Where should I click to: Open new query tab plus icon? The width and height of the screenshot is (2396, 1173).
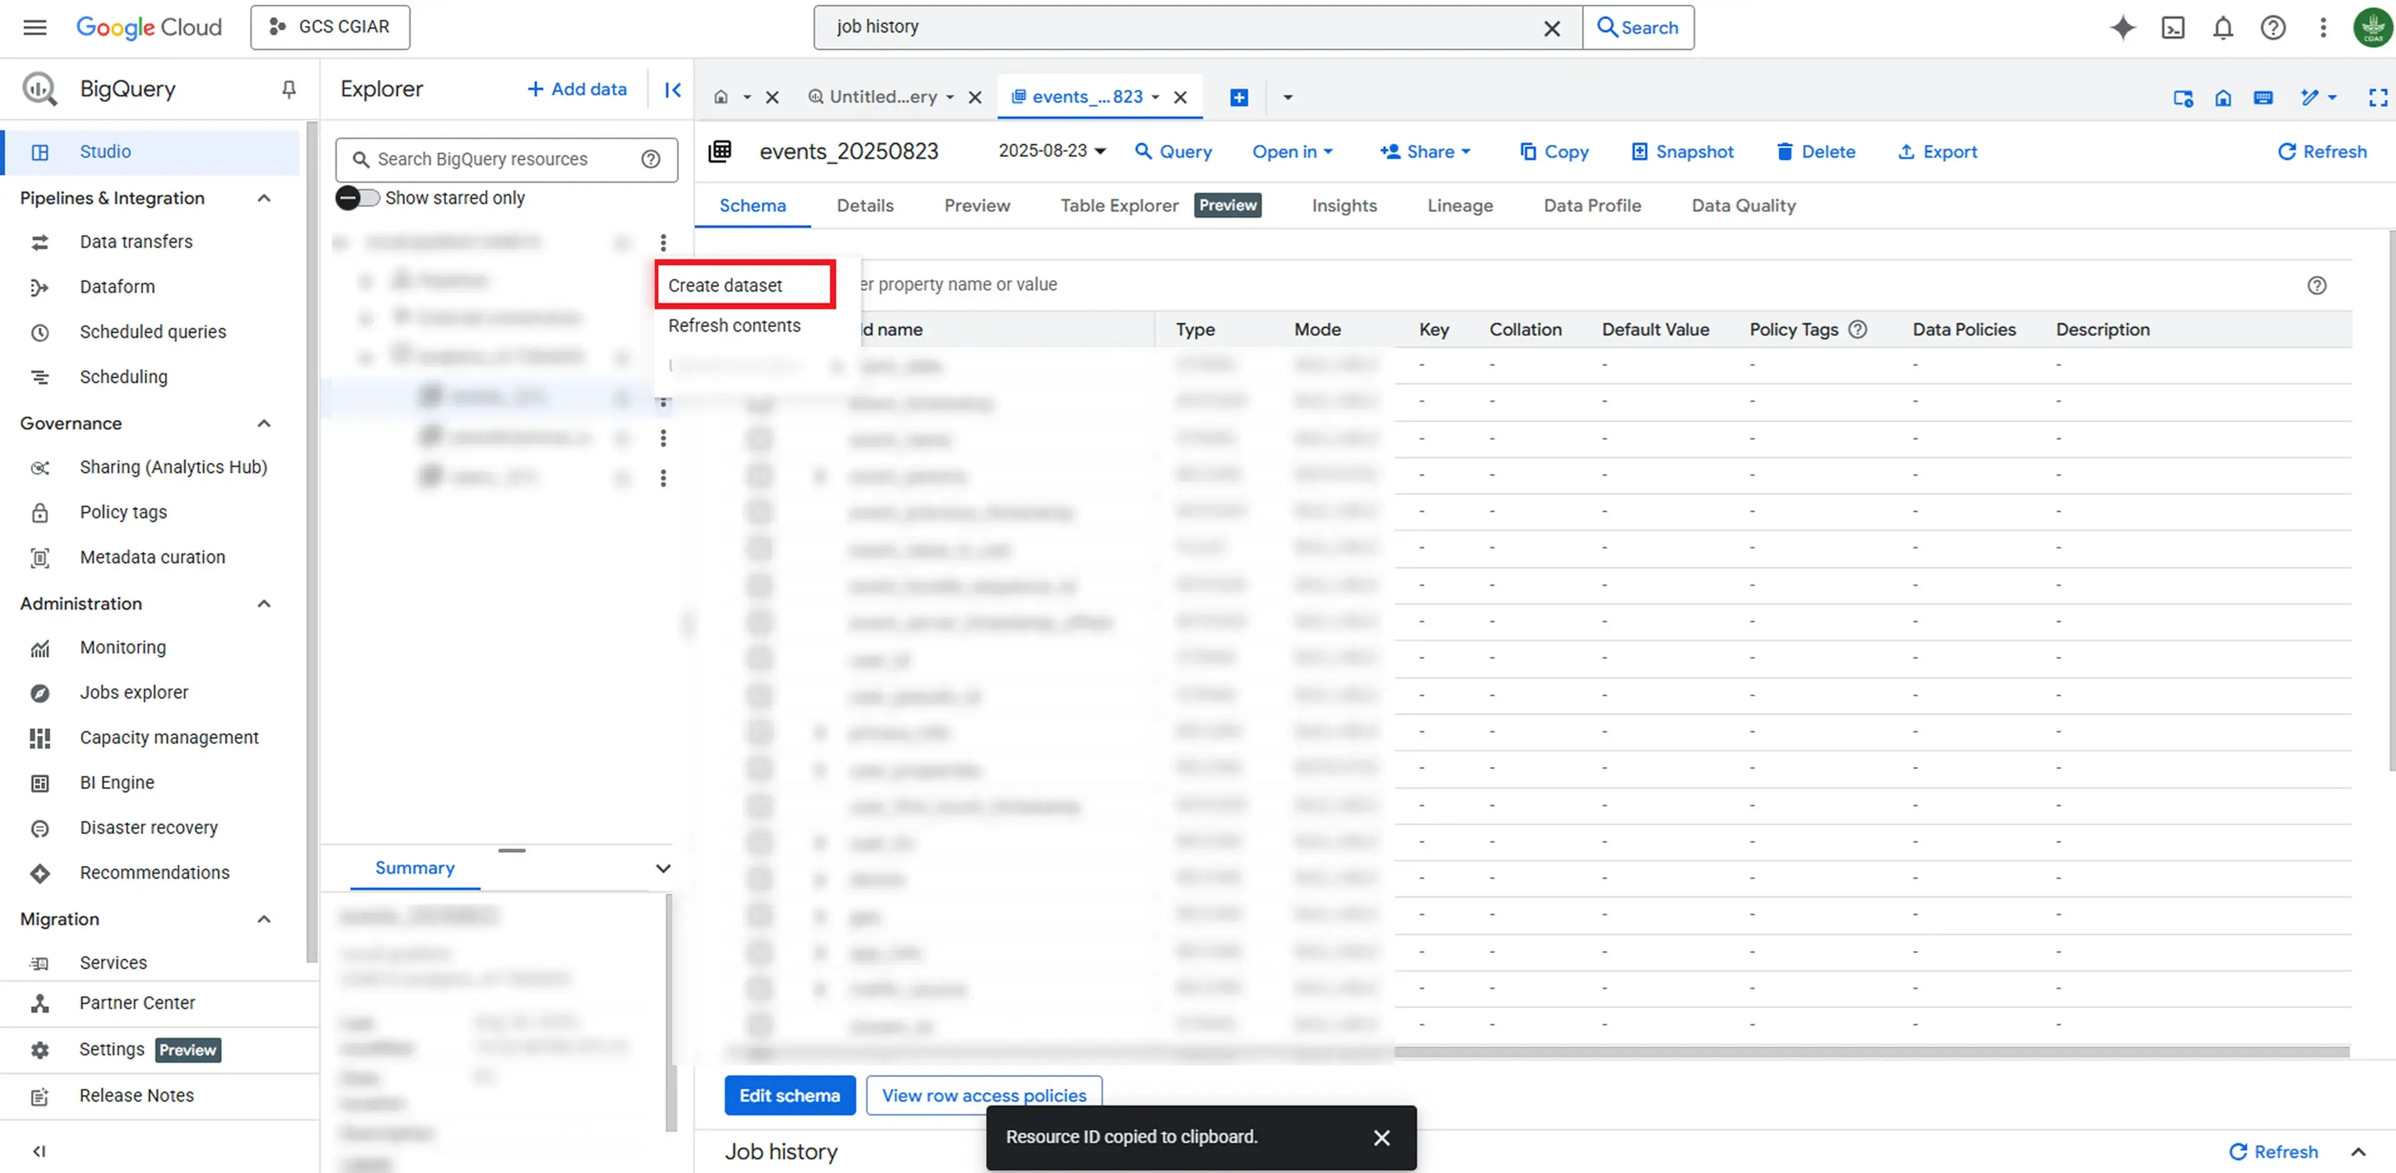coord(1238,97)
